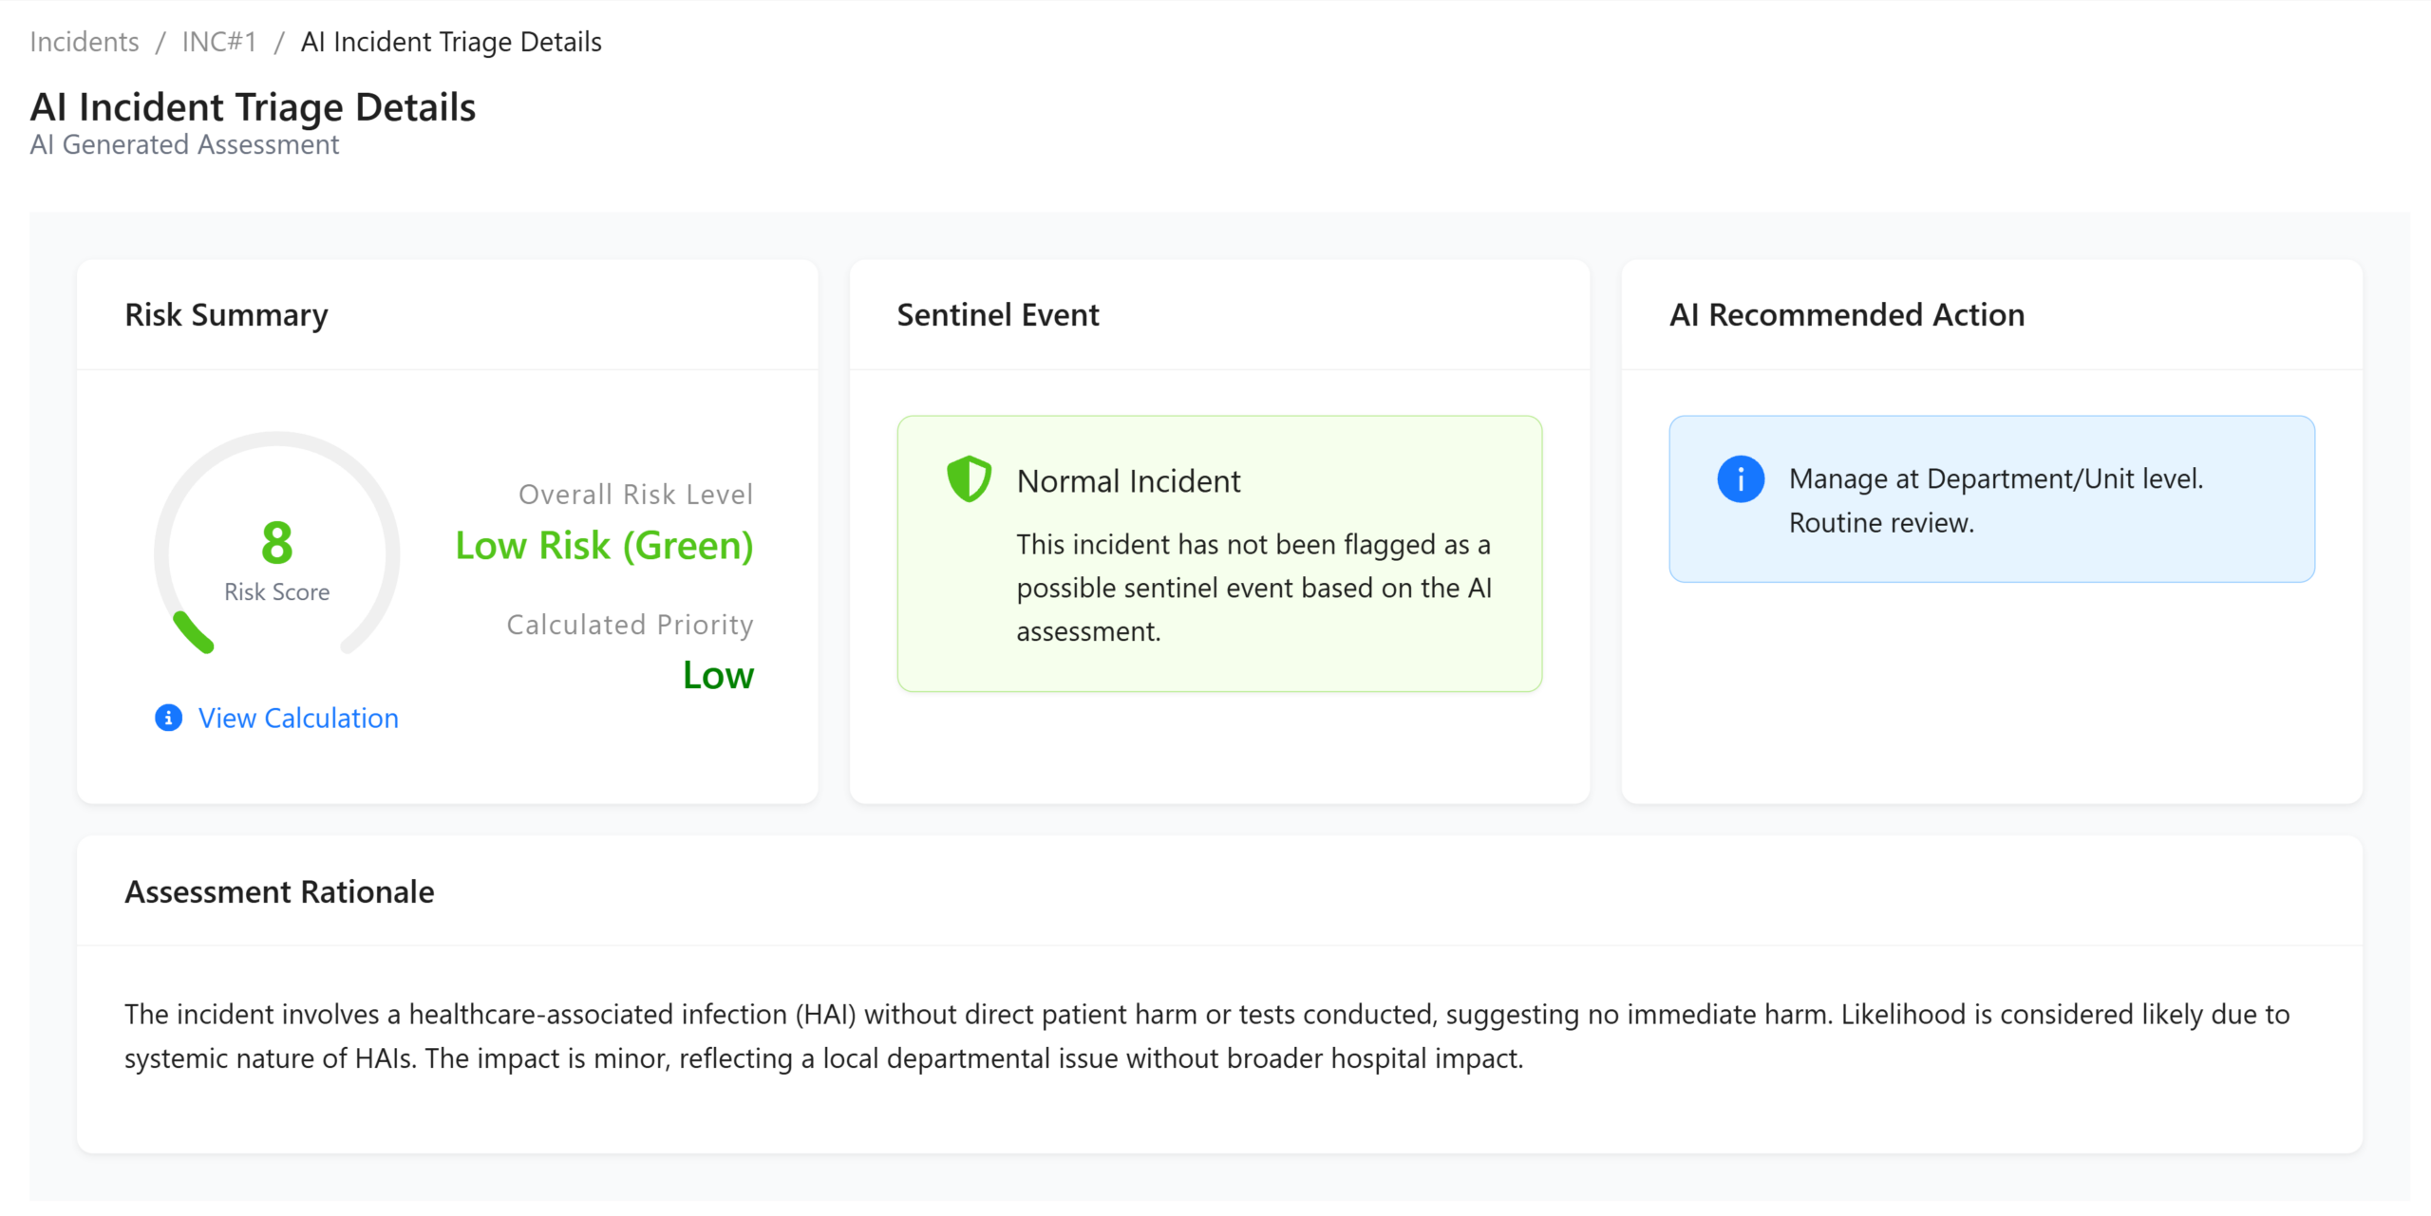2431x1216 pixels.
Task: Click the Normal Incident heading
Action: pyautogui.click(x=1127, y=481)
